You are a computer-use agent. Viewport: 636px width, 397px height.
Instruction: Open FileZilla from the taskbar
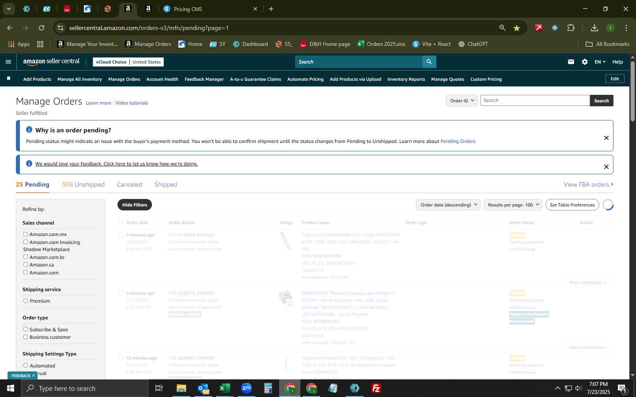pos(376,388)
